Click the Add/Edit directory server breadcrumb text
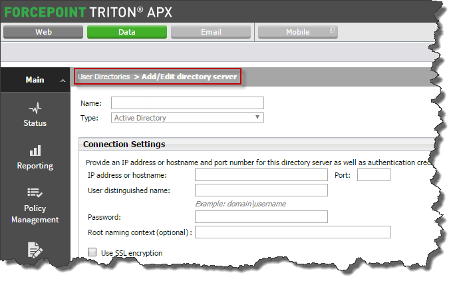The width and height of the screenshot is (459, 285). [x=189, y=77]
